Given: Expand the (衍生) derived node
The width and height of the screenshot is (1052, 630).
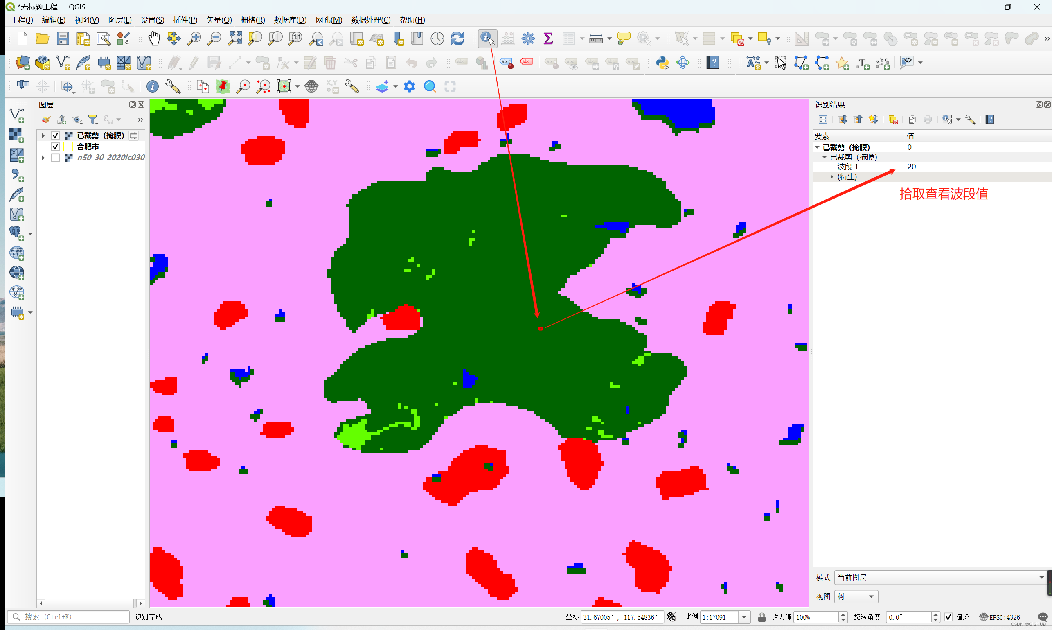Looking at the screenshot, I should 832,176.
